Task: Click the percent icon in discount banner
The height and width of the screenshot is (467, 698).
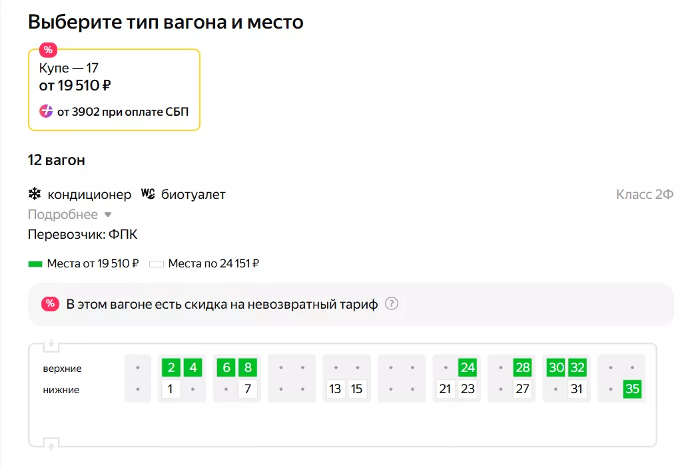Action: pos(50,304)
